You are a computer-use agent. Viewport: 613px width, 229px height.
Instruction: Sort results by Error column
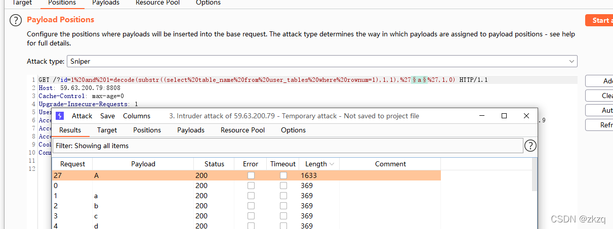point(251,164)
